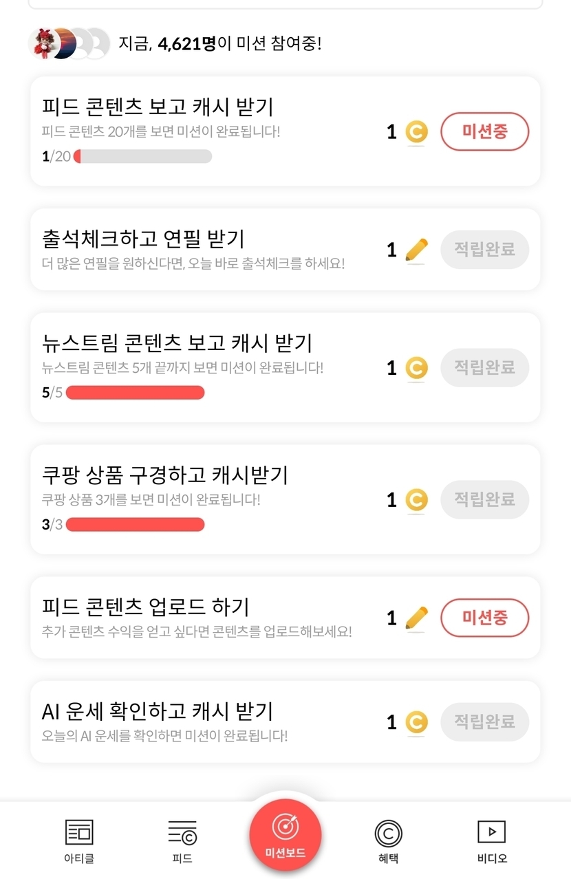
Task: Open the 피드 tab icon
Action: click(182, 833)
